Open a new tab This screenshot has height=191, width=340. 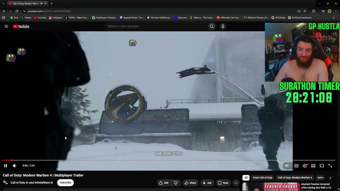52,3
